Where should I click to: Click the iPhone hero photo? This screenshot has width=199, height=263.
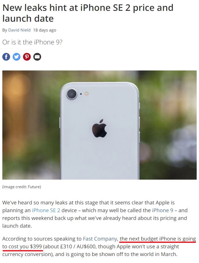99,125
